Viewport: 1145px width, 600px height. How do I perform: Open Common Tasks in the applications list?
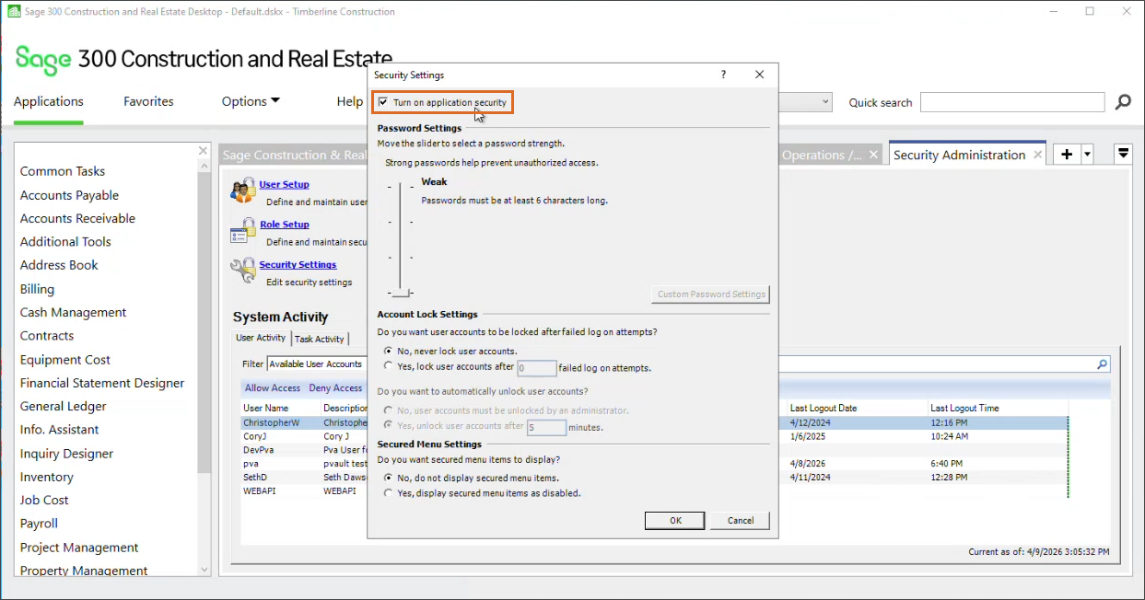63,171
